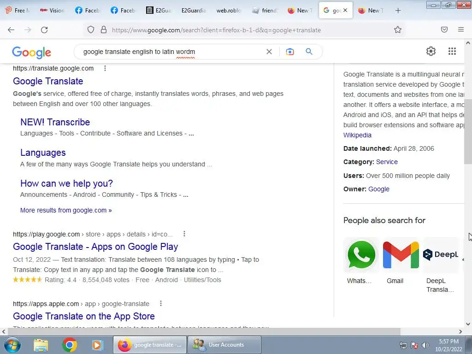Launch Chrome from the taskbar

69,345
